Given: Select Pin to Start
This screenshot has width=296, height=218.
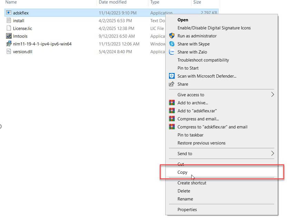Looking at the screenshot, I should pos(188,68).
